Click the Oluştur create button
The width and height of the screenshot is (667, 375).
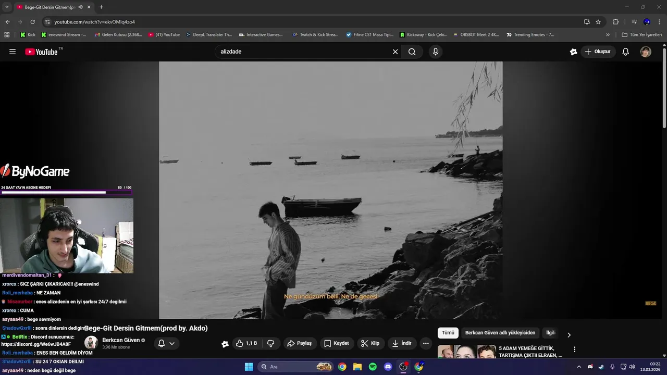pyautogui.click(x=598, y=52)
